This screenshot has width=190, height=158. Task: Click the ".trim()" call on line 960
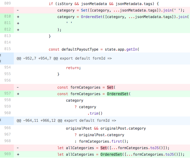point(95,114)
